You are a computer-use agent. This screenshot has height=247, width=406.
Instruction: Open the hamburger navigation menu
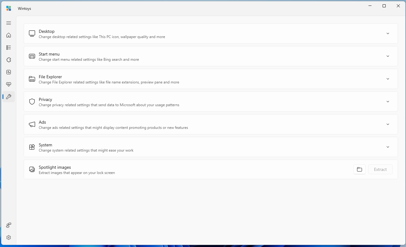[x=9, y=23]
